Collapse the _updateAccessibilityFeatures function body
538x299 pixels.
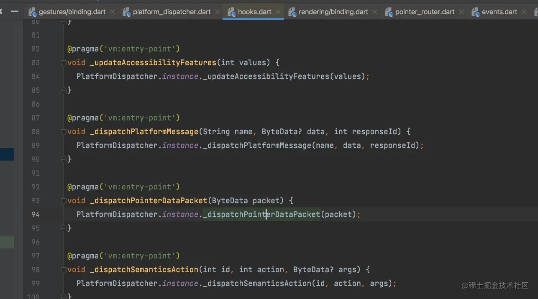coord(63,62)
